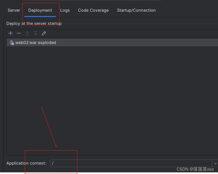This screenshot has width=218, height=174.
Task: Switch to the Logs tab
Action: pos(65,10)
